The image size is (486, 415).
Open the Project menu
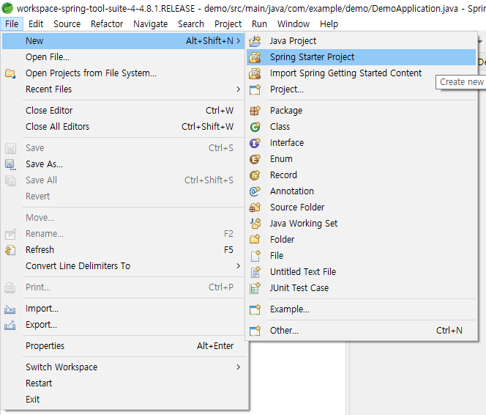(x=228, y=24)
